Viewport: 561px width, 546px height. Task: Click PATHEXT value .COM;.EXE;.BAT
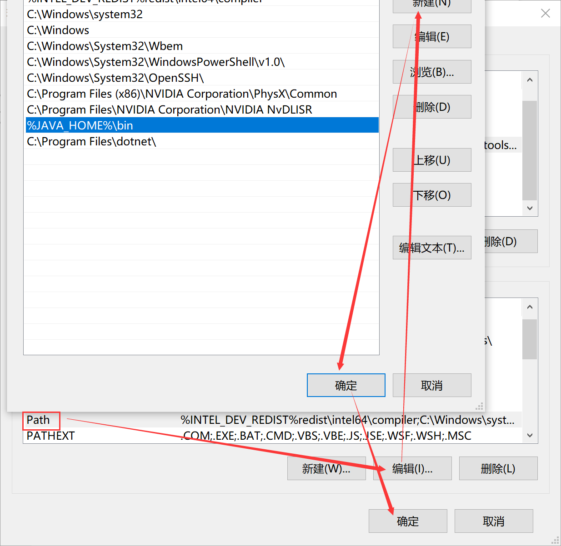click(x=326, y=436)
